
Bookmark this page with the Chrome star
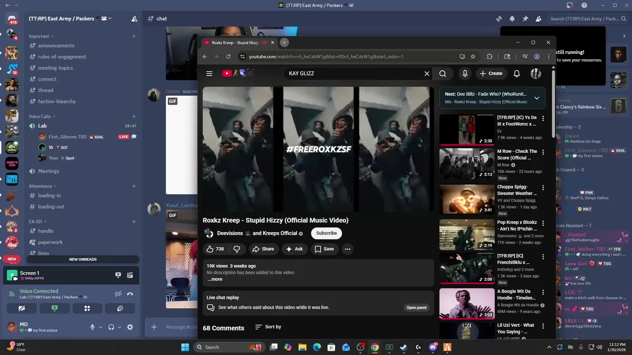(x=473, y=57)
